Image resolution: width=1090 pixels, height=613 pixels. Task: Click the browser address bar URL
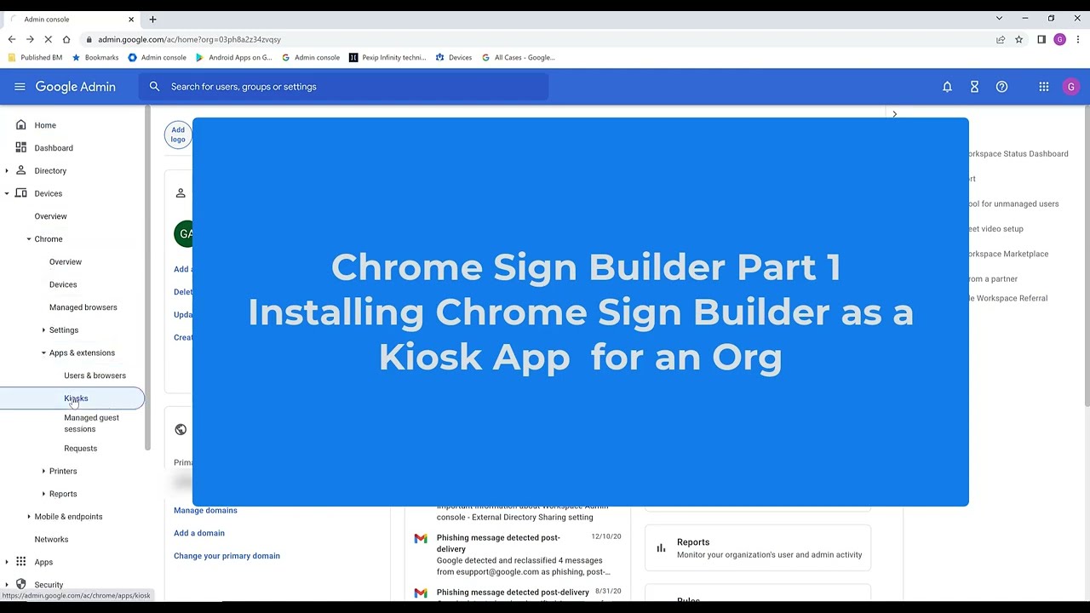point(189,39)
